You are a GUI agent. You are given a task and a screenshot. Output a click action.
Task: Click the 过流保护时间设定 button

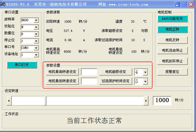pyautogui.click(x=116, y=81)
